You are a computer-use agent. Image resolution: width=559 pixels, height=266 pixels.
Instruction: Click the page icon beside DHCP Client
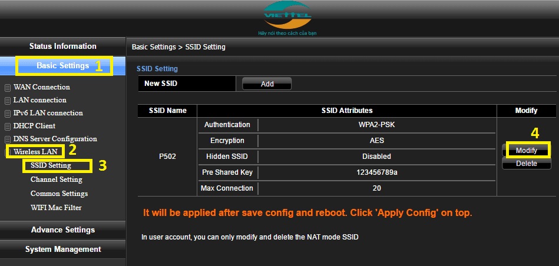click(x=8, y=127)
